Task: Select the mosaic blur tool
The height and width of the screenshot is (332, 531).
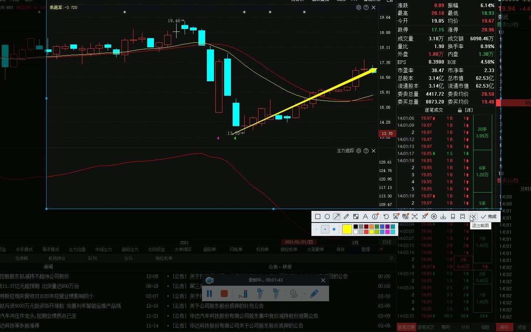Action: tap(356, 217)
